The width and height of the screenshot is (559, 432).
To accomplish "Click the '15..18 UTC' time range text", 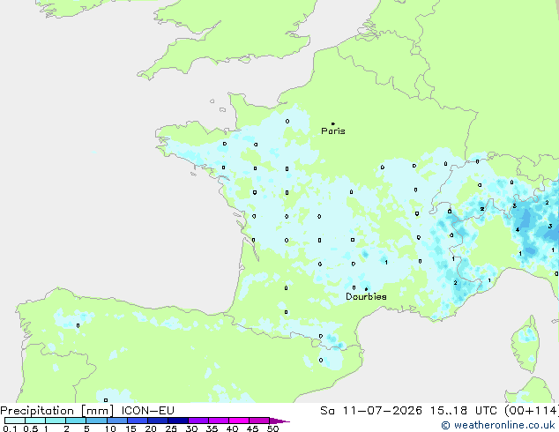I will coord(464,411).
